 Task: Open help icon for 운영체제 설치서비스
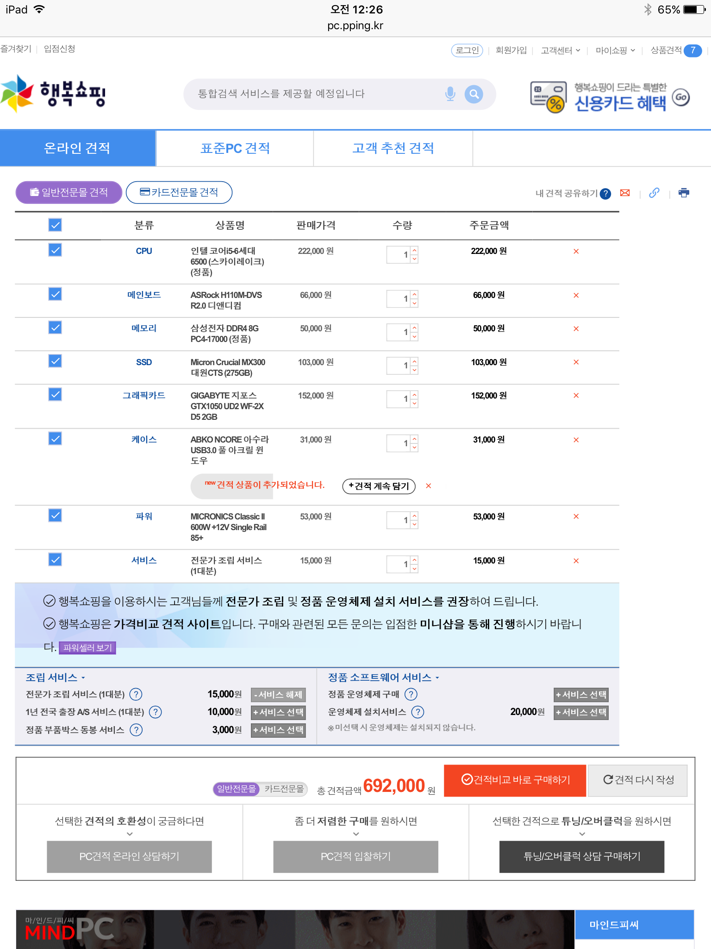(x=418, y=712)
